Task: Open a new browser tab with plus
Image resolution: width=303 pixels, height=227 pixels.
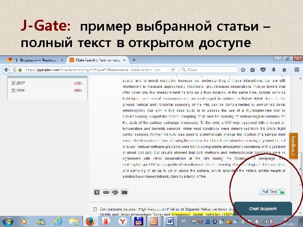Action: click(134, 60)
